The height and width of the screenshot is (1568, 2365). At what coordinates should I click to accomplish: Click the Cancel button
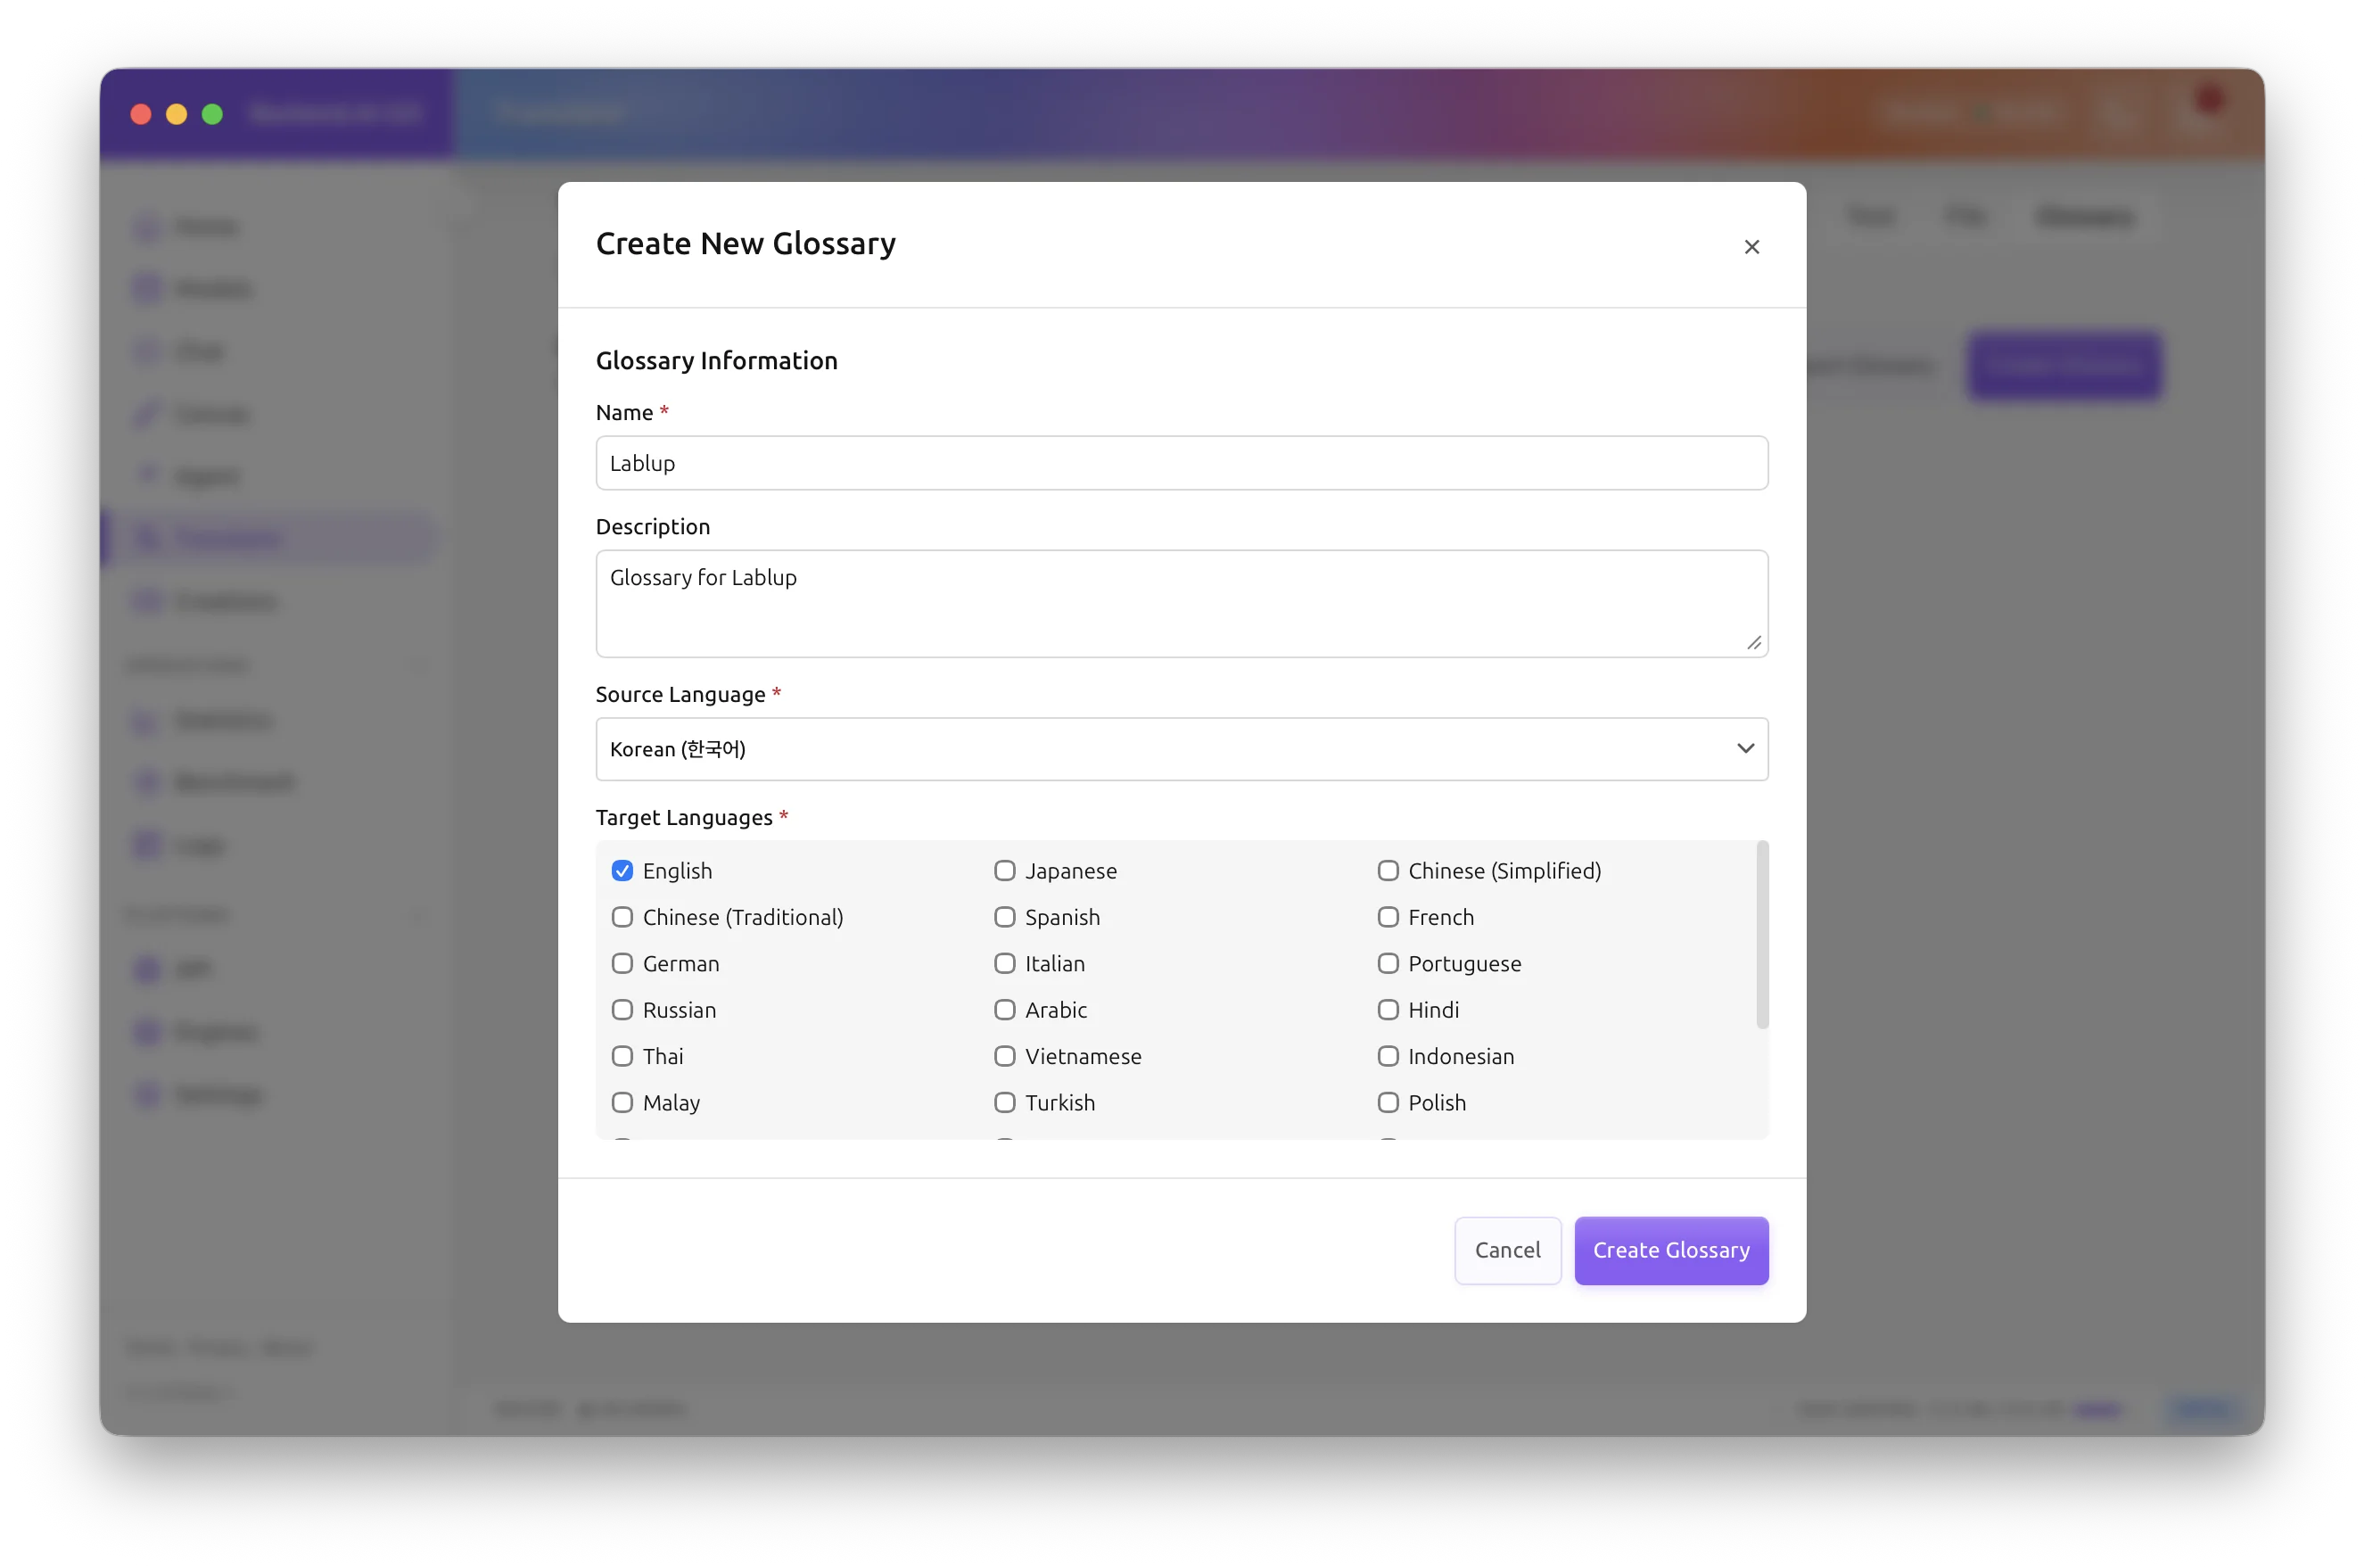[x=1507, y=1250]
